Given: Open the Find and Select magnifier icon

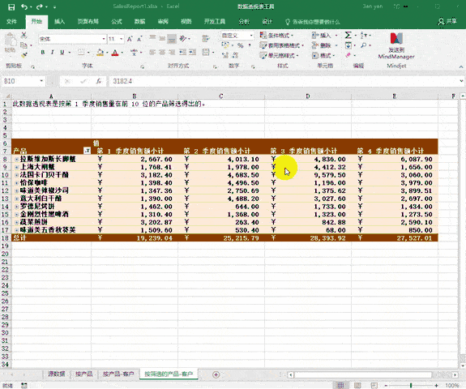Looking at the screenshot, I should [363, 45].
